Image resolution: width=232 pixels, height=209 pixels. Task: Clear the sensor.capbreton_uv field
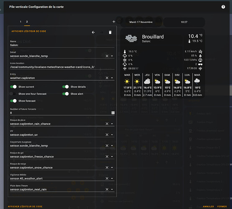pyautogui.click(x=107, y=135)
